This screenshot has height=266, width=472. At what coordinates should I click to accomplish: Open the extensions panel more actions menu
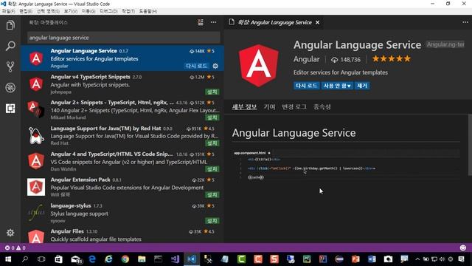pyautogui.click(x=213, y=22)
